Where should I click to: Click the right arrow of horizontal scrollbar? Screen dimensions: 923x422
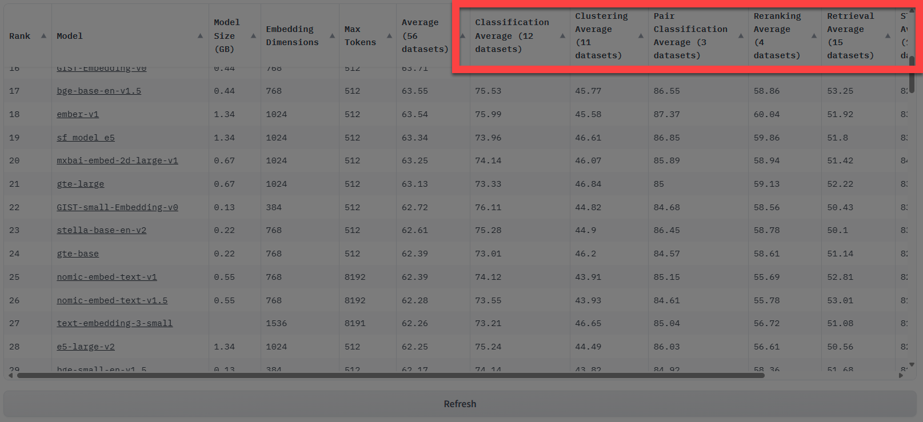click(901, 376)
